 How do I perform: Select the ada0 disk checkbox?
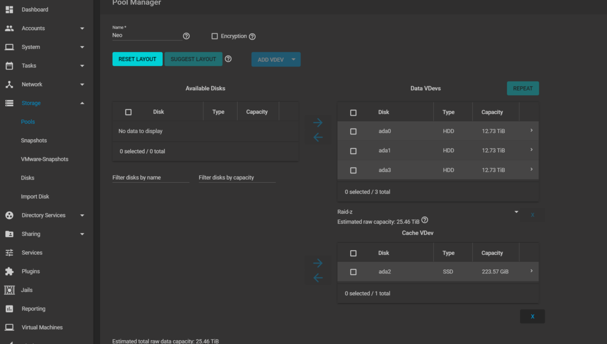pos(353,132)
